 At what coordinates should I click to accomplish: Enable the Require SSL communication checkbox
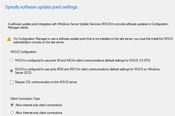pyautogui.click(x=12, y=82)
